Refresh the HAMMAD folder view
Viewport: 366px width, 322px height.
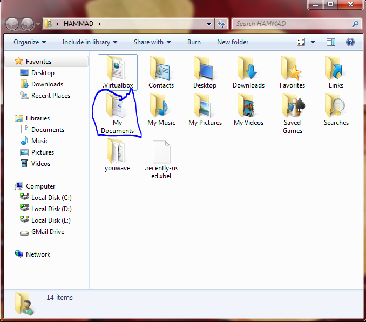click(x=221, y=24)
